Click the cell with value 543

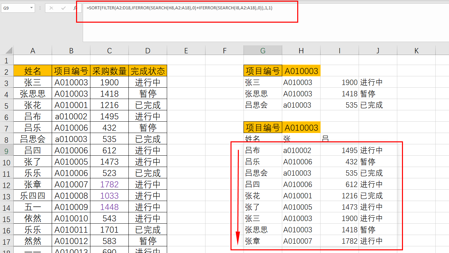(109, 218)
